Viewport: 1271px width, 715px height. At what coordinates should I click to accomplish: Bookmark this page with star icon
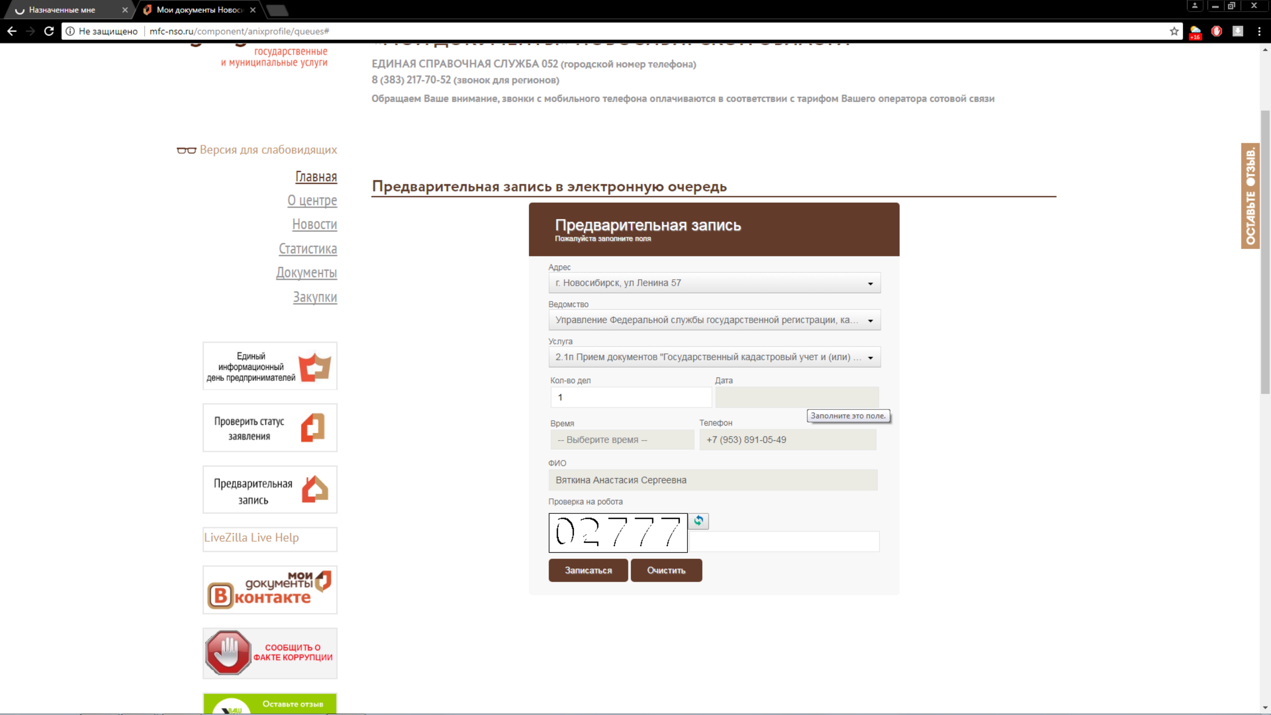tap(1174, 31)
